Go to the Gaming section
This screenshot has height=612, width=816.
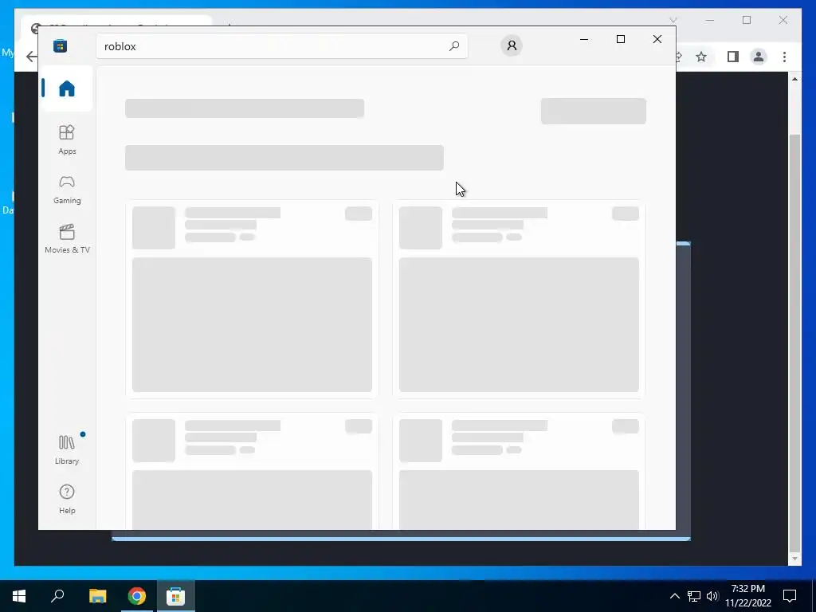(x=67, y=189)
